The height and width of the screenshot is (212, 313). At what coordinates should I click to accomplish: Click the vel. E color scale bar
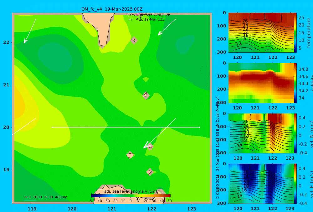[x=295, y=184]
